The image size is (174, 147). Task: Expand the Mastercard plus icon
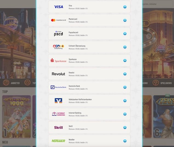[125, 20]
